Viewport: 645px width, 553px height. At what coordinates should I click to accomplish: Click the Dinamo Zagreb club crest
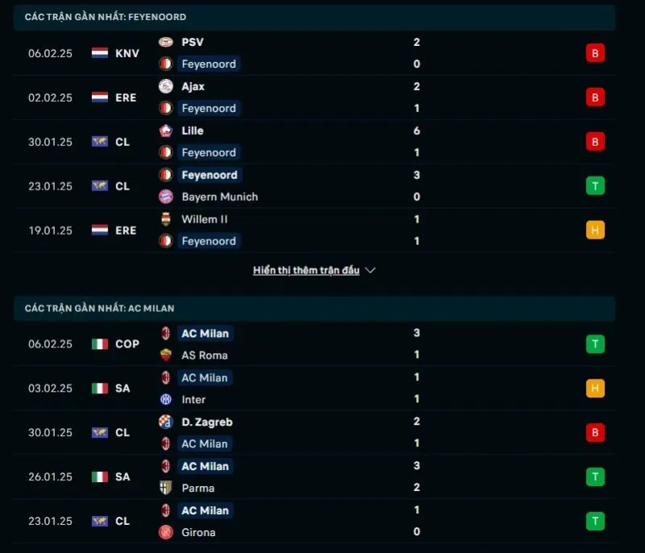[x=167, y=422]
